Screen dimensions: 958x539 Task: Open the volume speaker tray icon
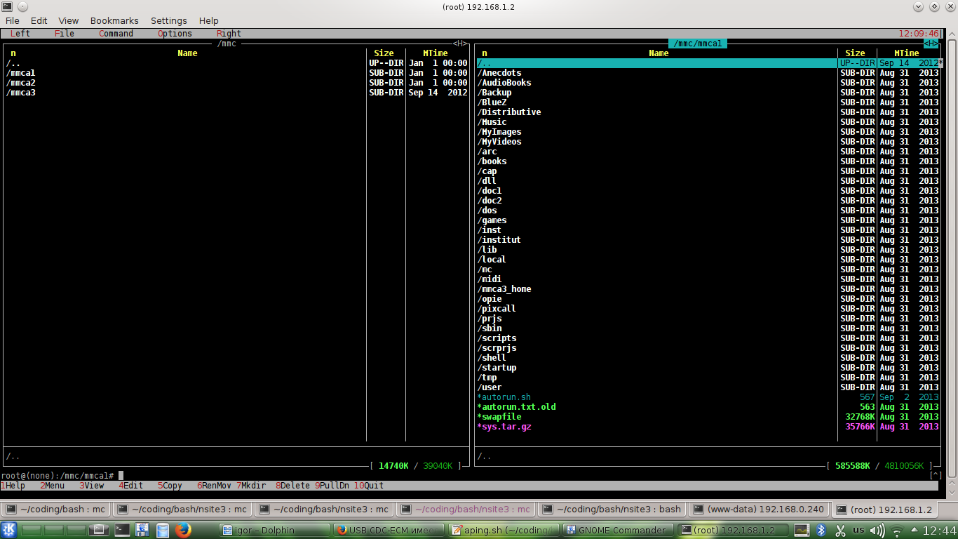(x=877, y=531)
